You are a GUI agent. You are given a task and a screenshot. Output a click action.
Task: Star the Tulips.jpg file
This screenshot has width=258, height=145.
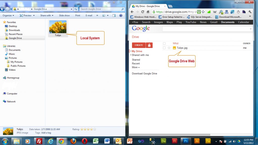coord(169,48)
